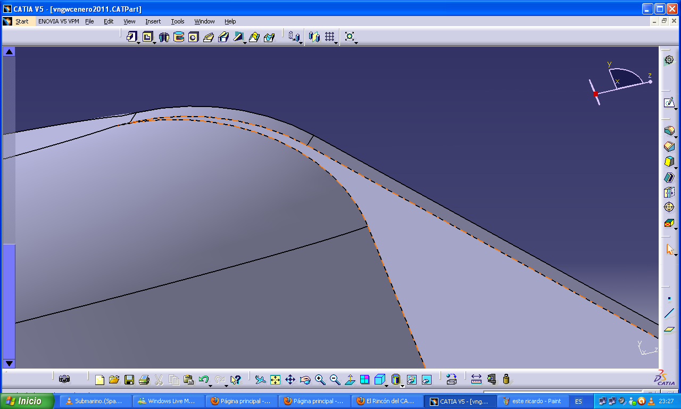The image size is (681, 409).
Task: Select the Chamfer tool
Action: (x=669, y=146)
